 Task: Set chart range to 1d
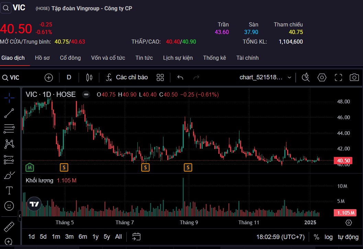tap(31, 237)
